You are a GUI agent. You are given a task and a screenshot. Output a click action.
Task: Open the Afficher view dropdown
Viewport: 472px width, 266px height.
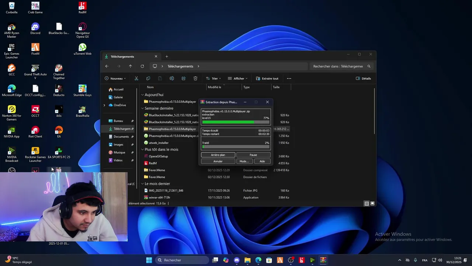[x=238, y=78]
